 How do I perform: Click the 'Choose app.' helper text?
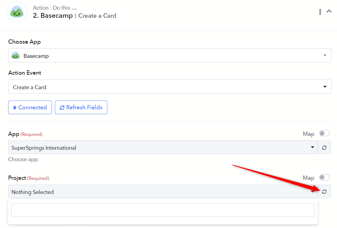[24, 160]
